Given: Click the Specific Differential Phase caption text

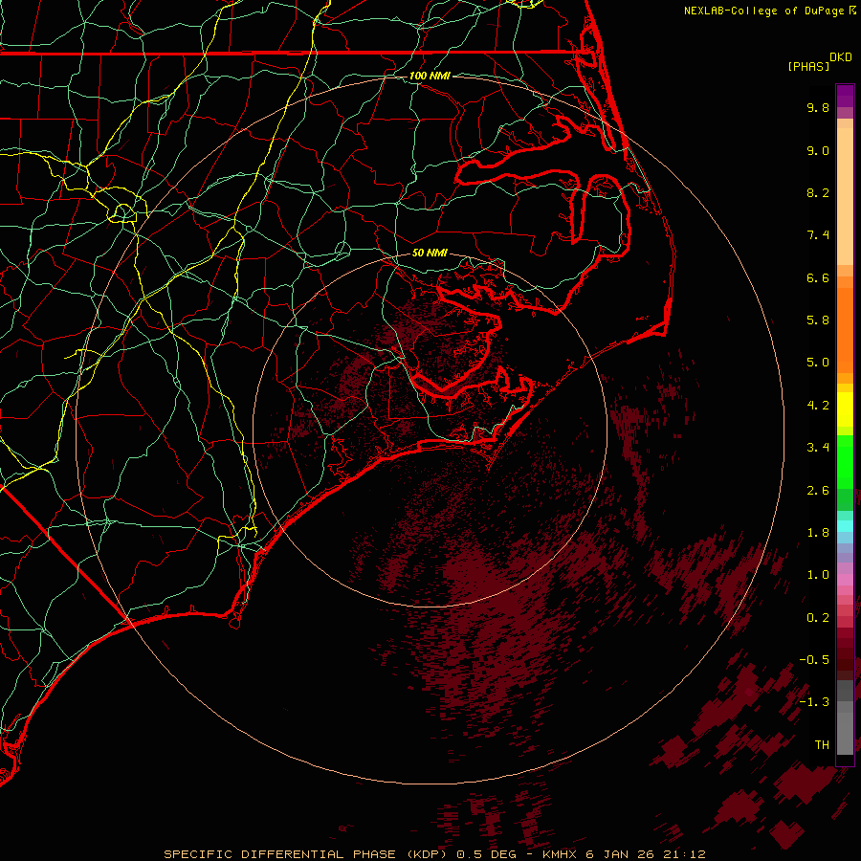Looking at the screenshot, I should pos(435,854).
